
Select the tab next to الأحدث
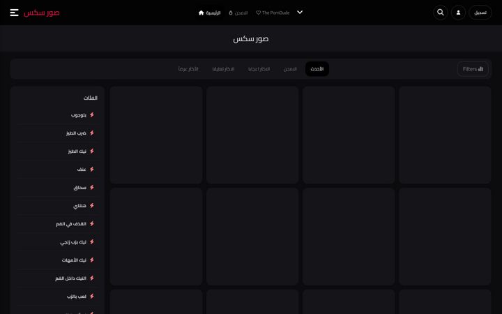pyautogui.click(x=290, y=69)
